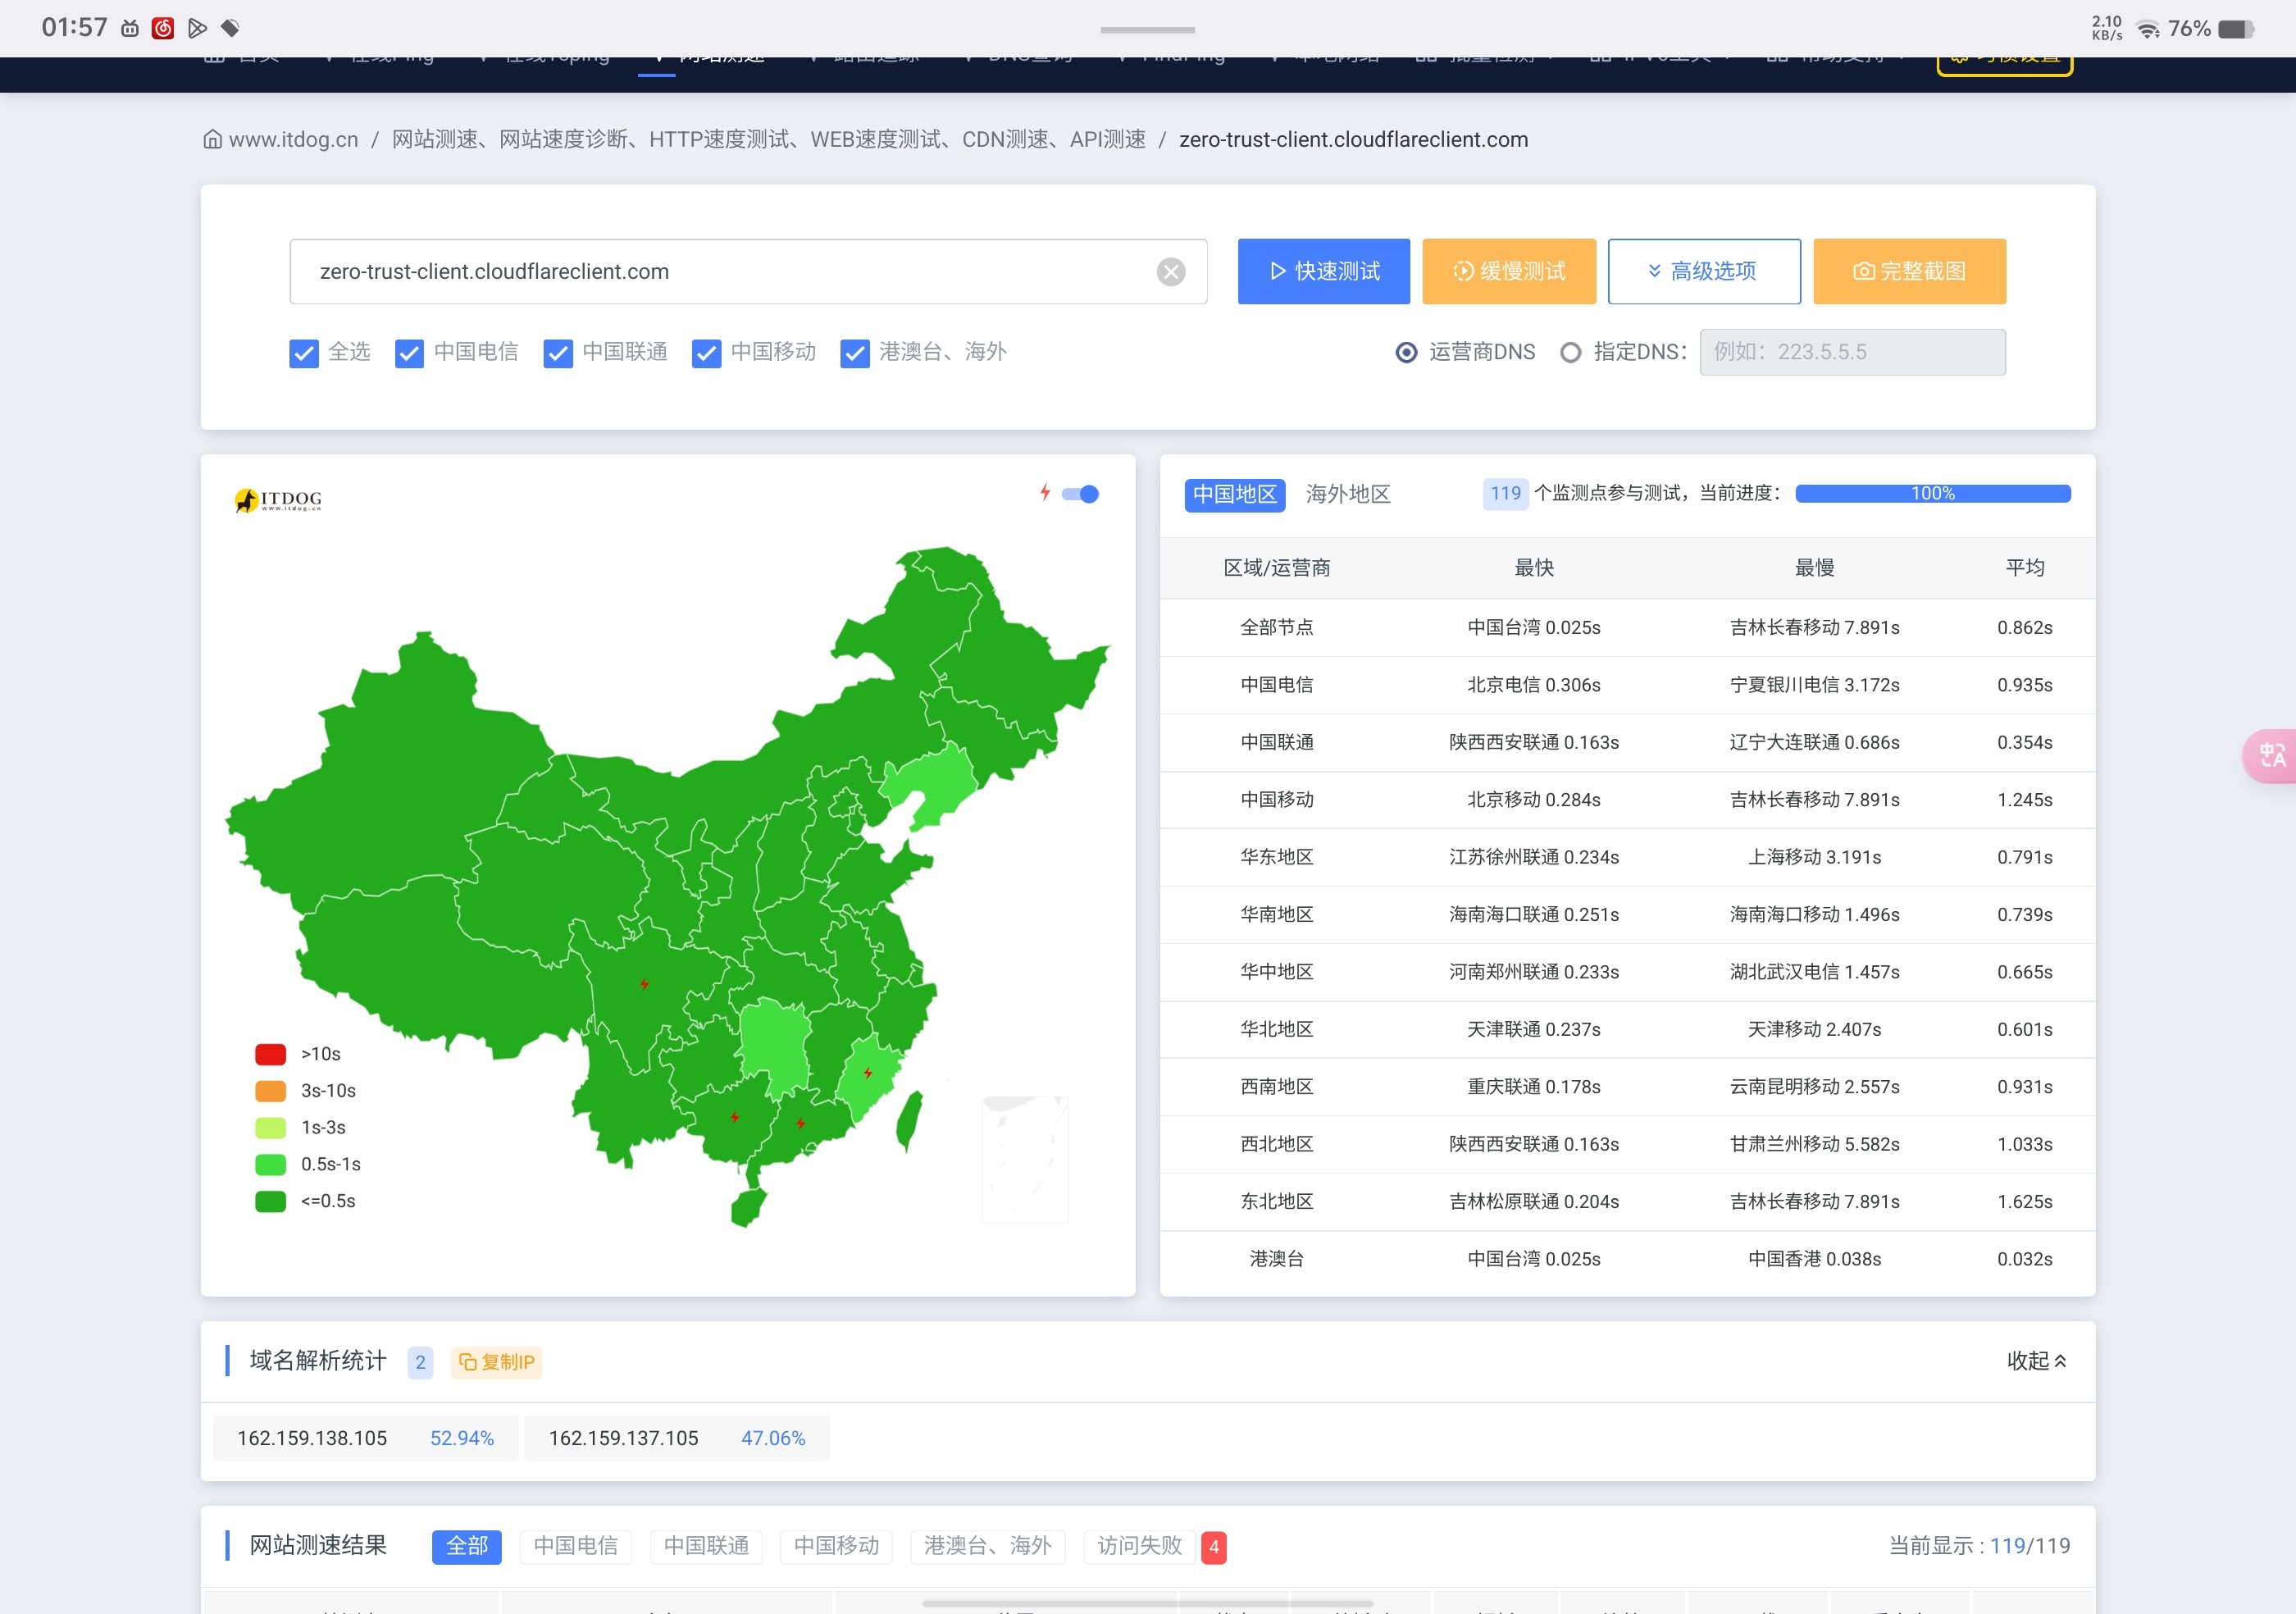This screenshot has height=1614, width=2296.
Task: Toggle the 全选 checkbox
Action: (304, 353)
